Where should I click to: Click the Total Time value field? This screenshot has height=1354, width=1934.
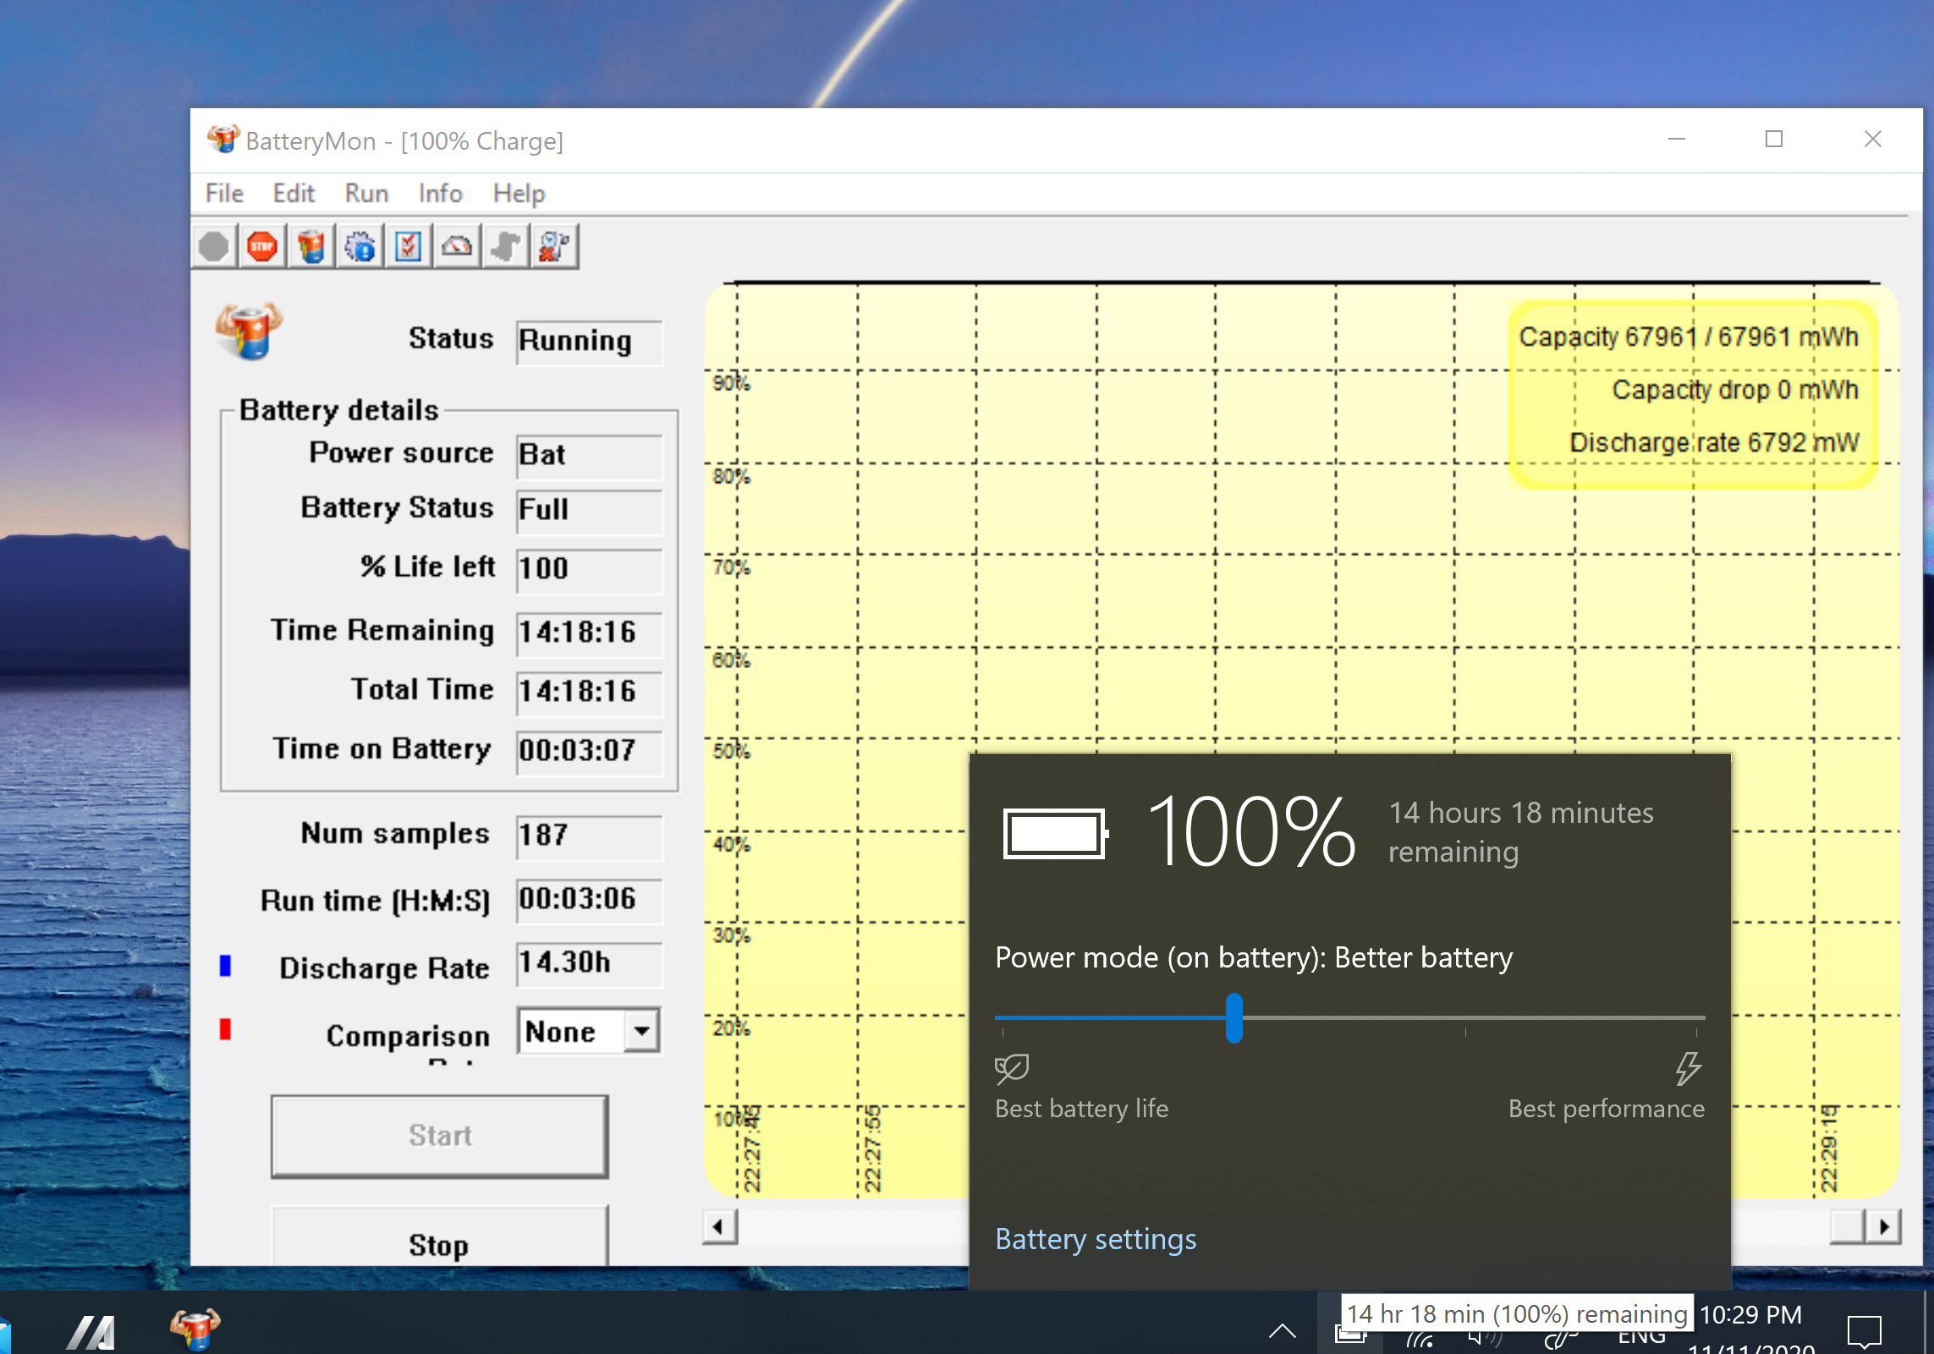(x=590, y=693)
